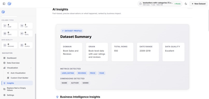Open Replace Null or Empty Values
The height and width of the screenshot is (99, 209).
17,89
